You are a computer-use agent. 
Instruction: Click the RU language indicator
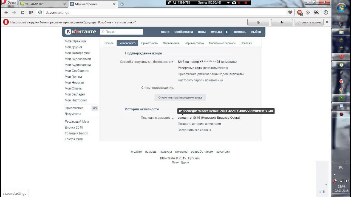(x=341, y=168)
